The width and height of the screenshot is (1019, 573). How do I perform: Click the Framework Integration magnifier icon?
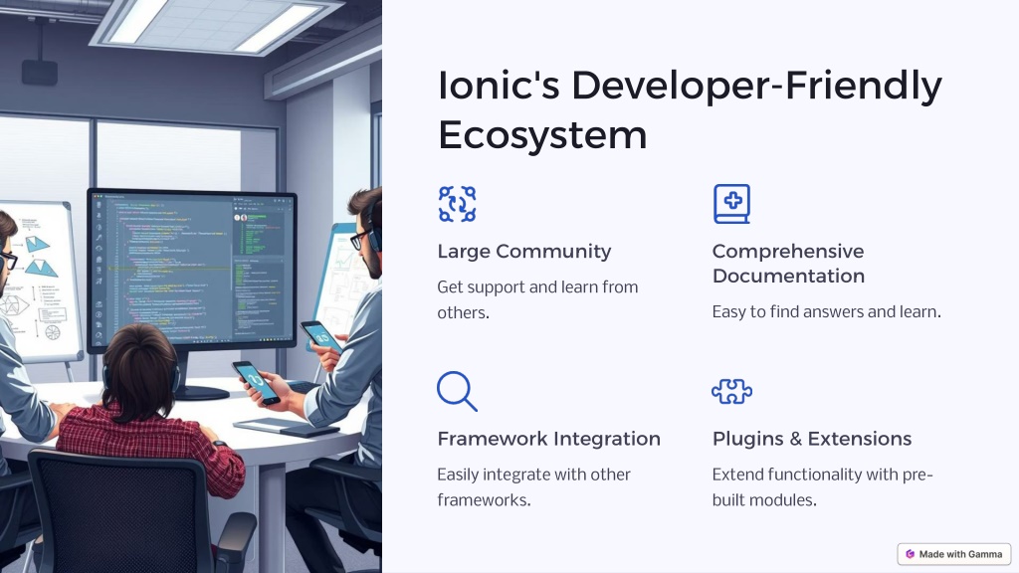click(x=457, y=391)
